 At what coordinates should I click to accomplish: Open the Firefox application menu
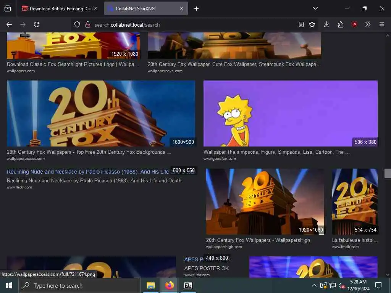click(382, 24)
